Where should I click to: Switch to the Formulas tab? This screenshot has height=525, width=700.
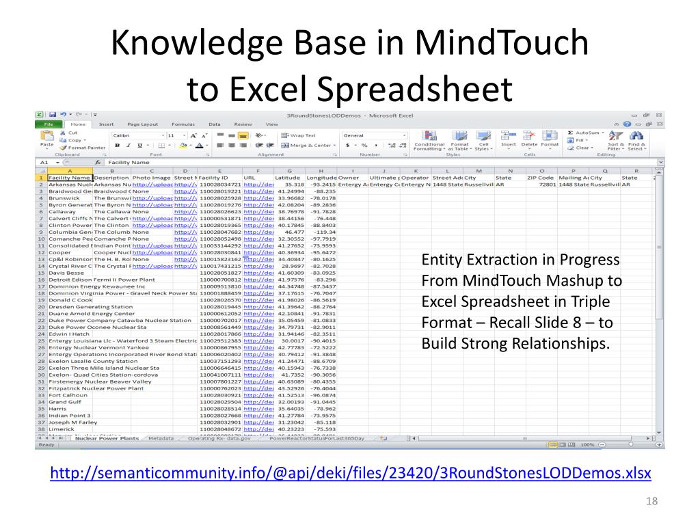[183, 124]
